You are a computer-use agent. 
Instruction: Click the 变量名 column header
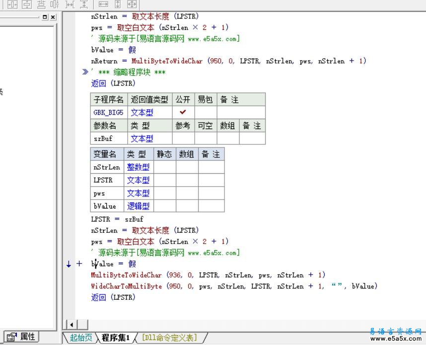[107, 154]
